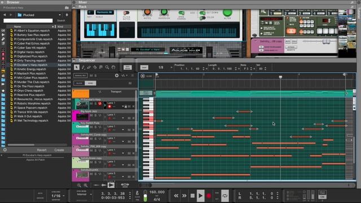361x203 pixels.
Task: Click the record transport button
Action: 209,196
